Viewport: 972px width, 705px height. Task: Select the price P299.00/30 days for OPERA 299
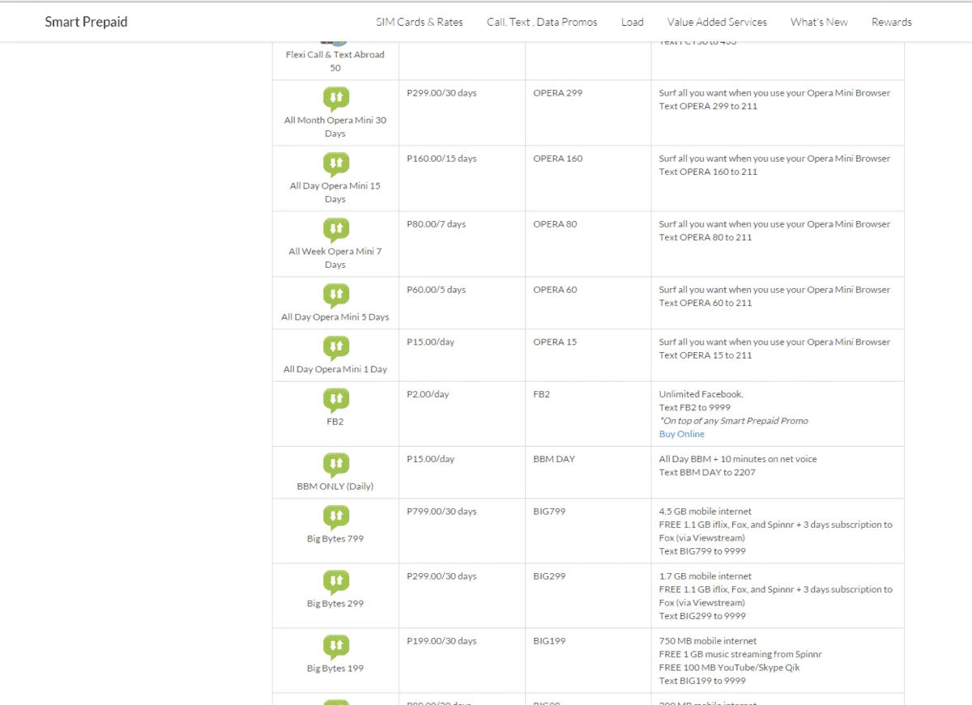[441, 93]
